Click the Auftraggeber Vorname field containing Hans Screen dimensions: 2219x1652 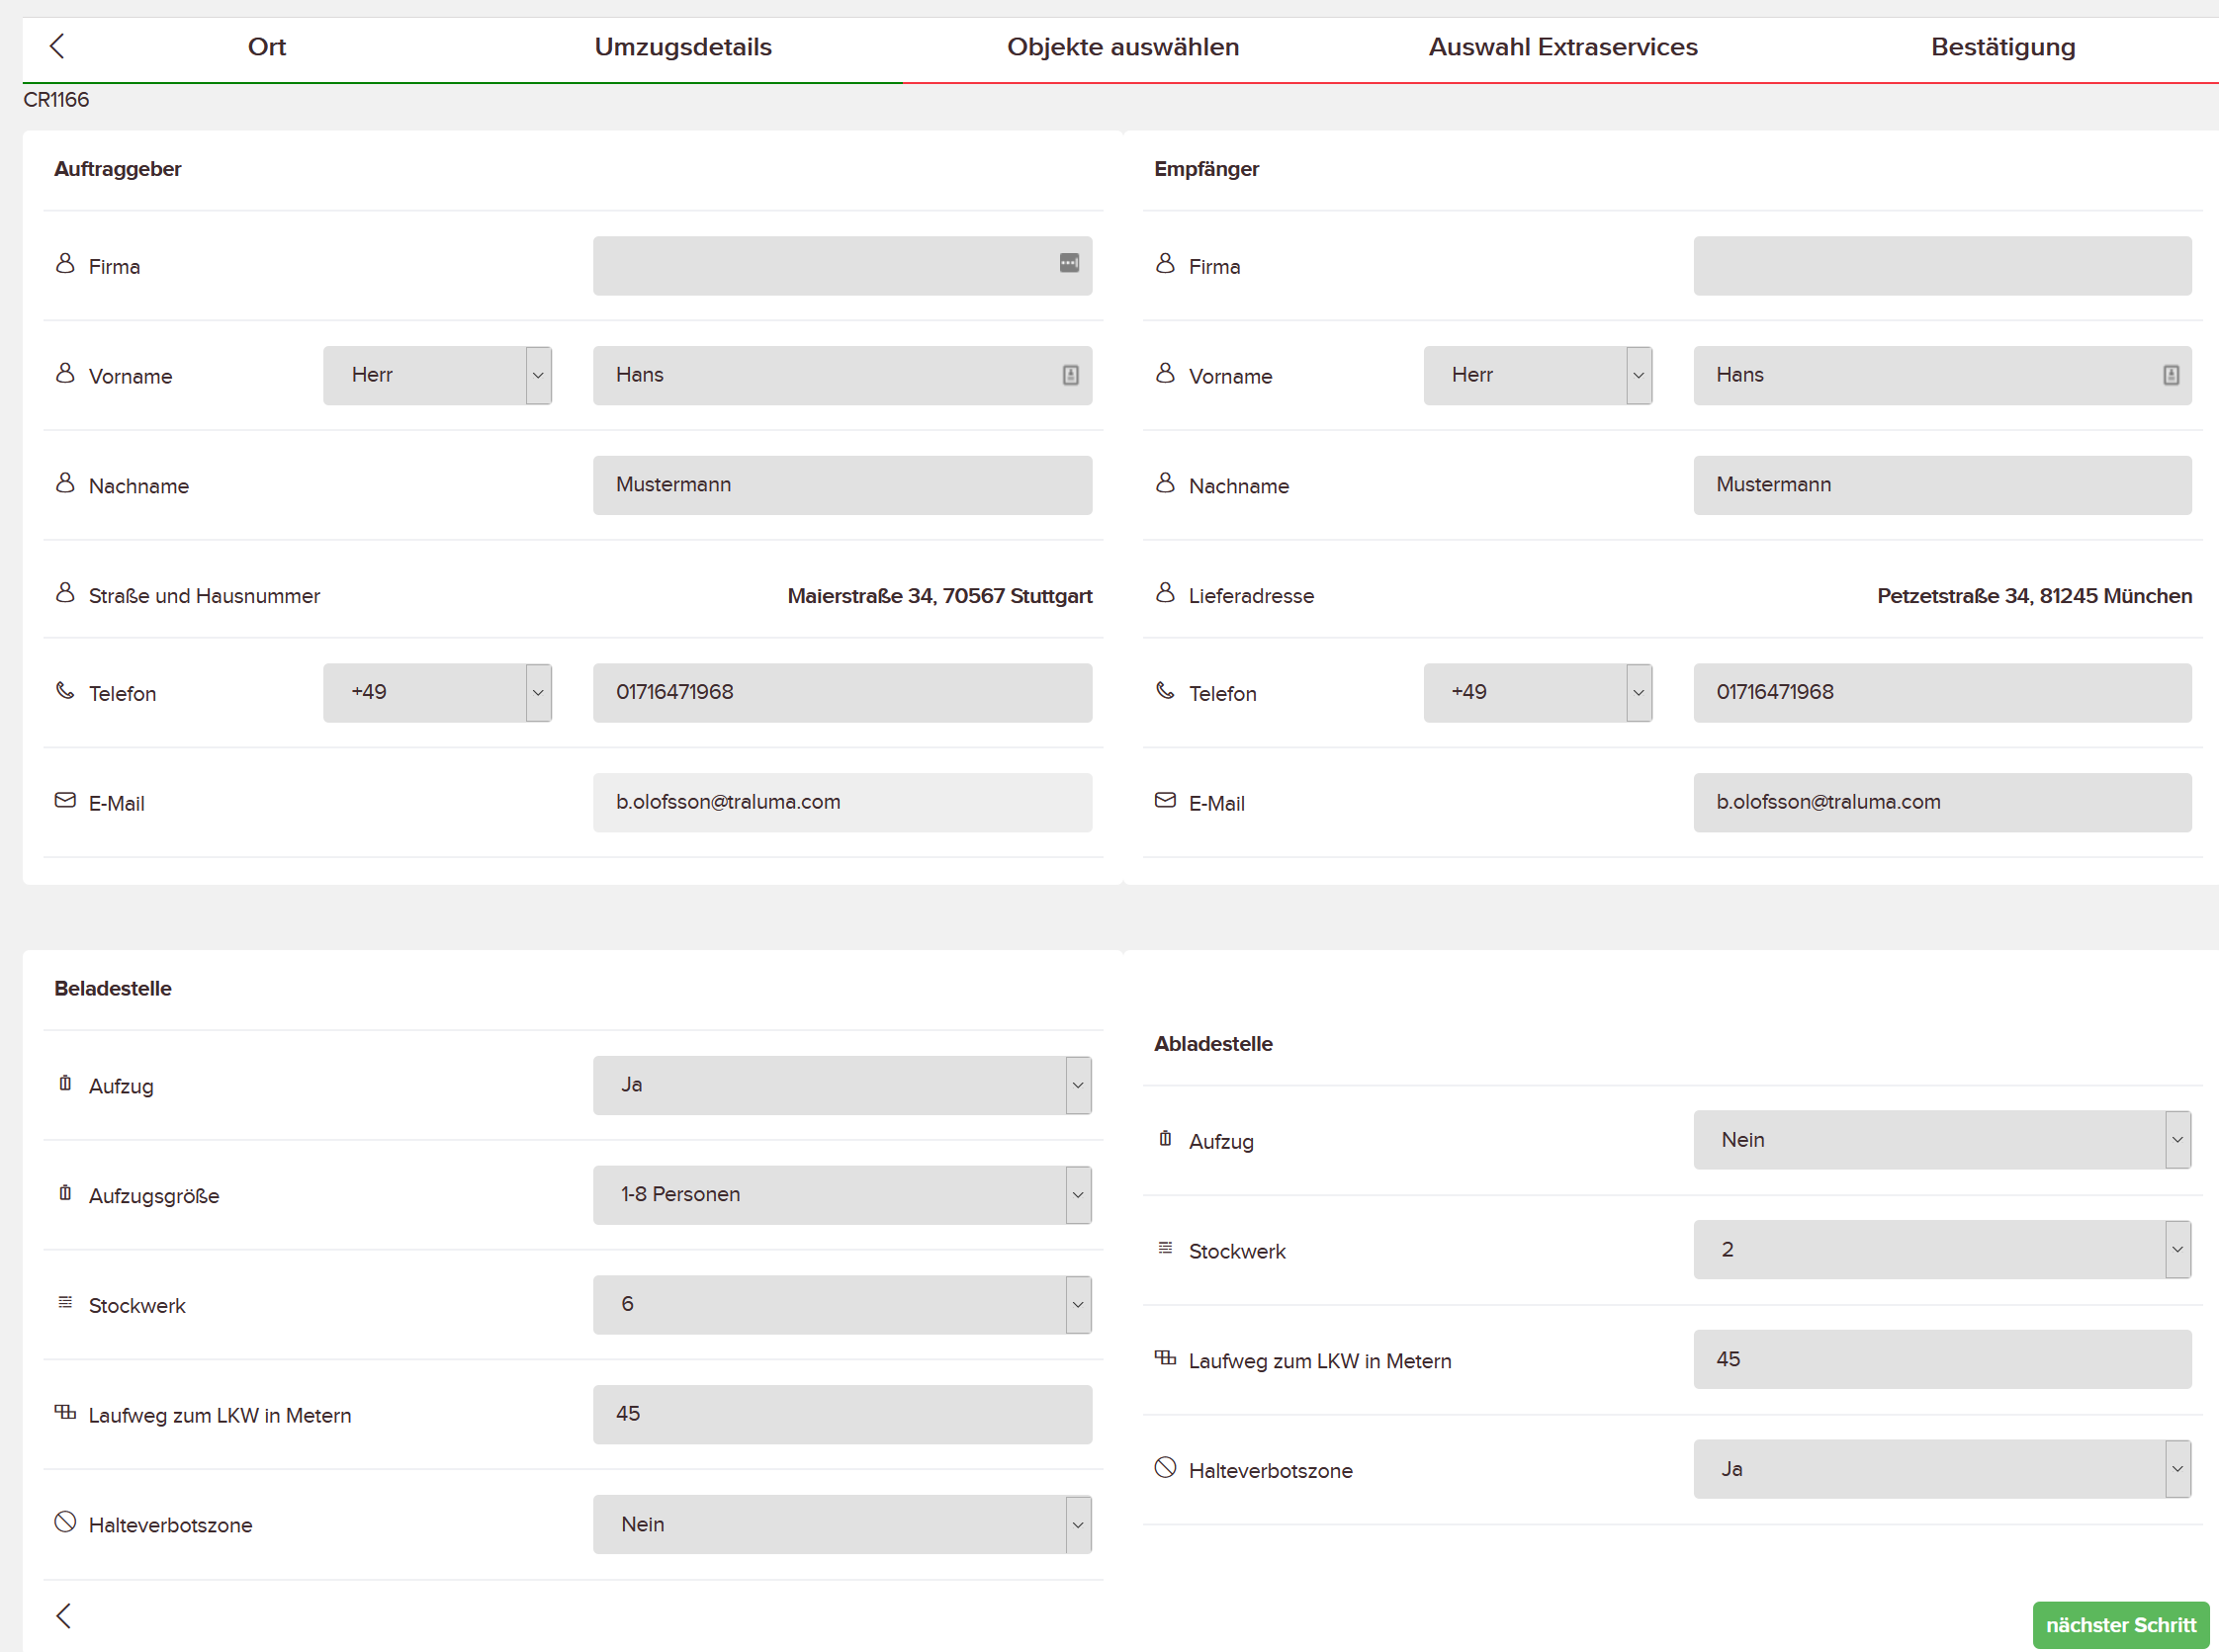pyautogui.click(x=842, y=376)
